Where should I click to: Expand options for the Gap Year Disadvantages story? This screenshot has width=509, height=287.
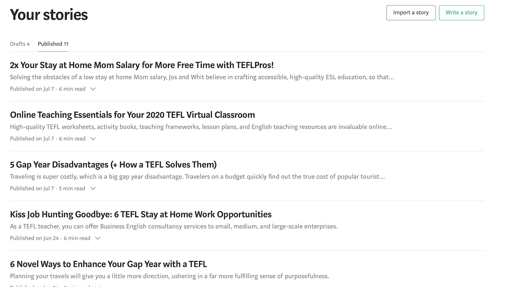(x=93, y=188)
